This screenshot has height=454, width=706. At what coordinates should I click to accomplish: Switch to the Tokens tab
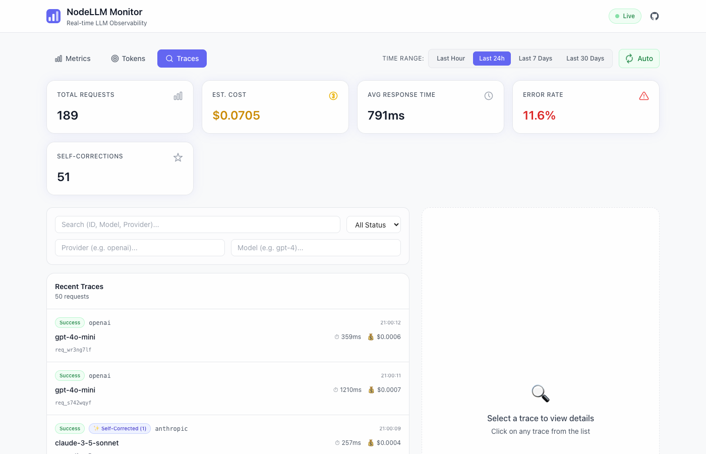pyautogui.click(x=128, y=59)
